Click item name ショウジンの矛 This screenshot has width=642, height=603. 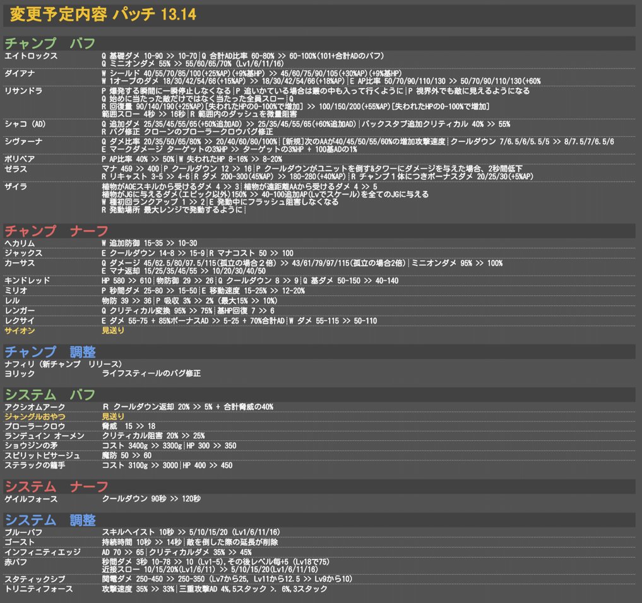click(x=31, y=445)
